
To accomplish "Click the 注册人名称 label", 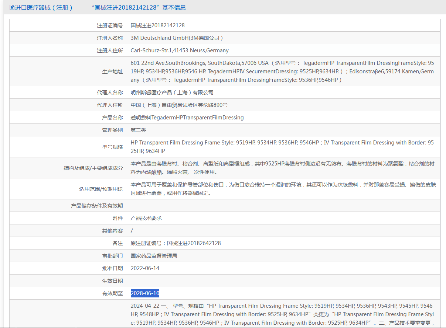I will [x=110, y=38].
